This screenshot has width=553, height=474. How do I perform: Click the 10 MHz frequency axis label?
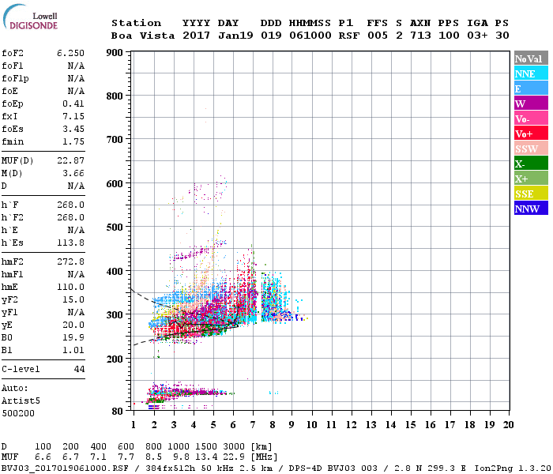[311, 425]
